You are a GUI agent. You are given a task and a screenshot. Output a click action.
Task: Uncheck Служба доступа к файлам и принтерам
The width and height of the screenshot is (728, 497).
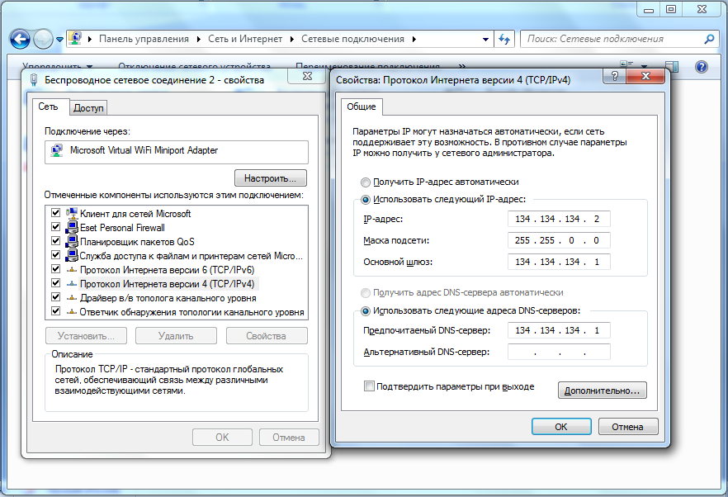[x=56, y=254]
